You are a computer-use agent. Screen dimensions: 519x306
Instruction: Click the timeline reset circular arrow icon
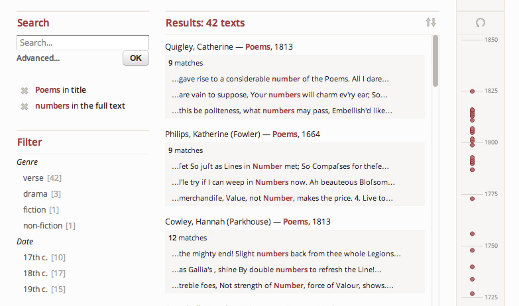pos(481,23)
